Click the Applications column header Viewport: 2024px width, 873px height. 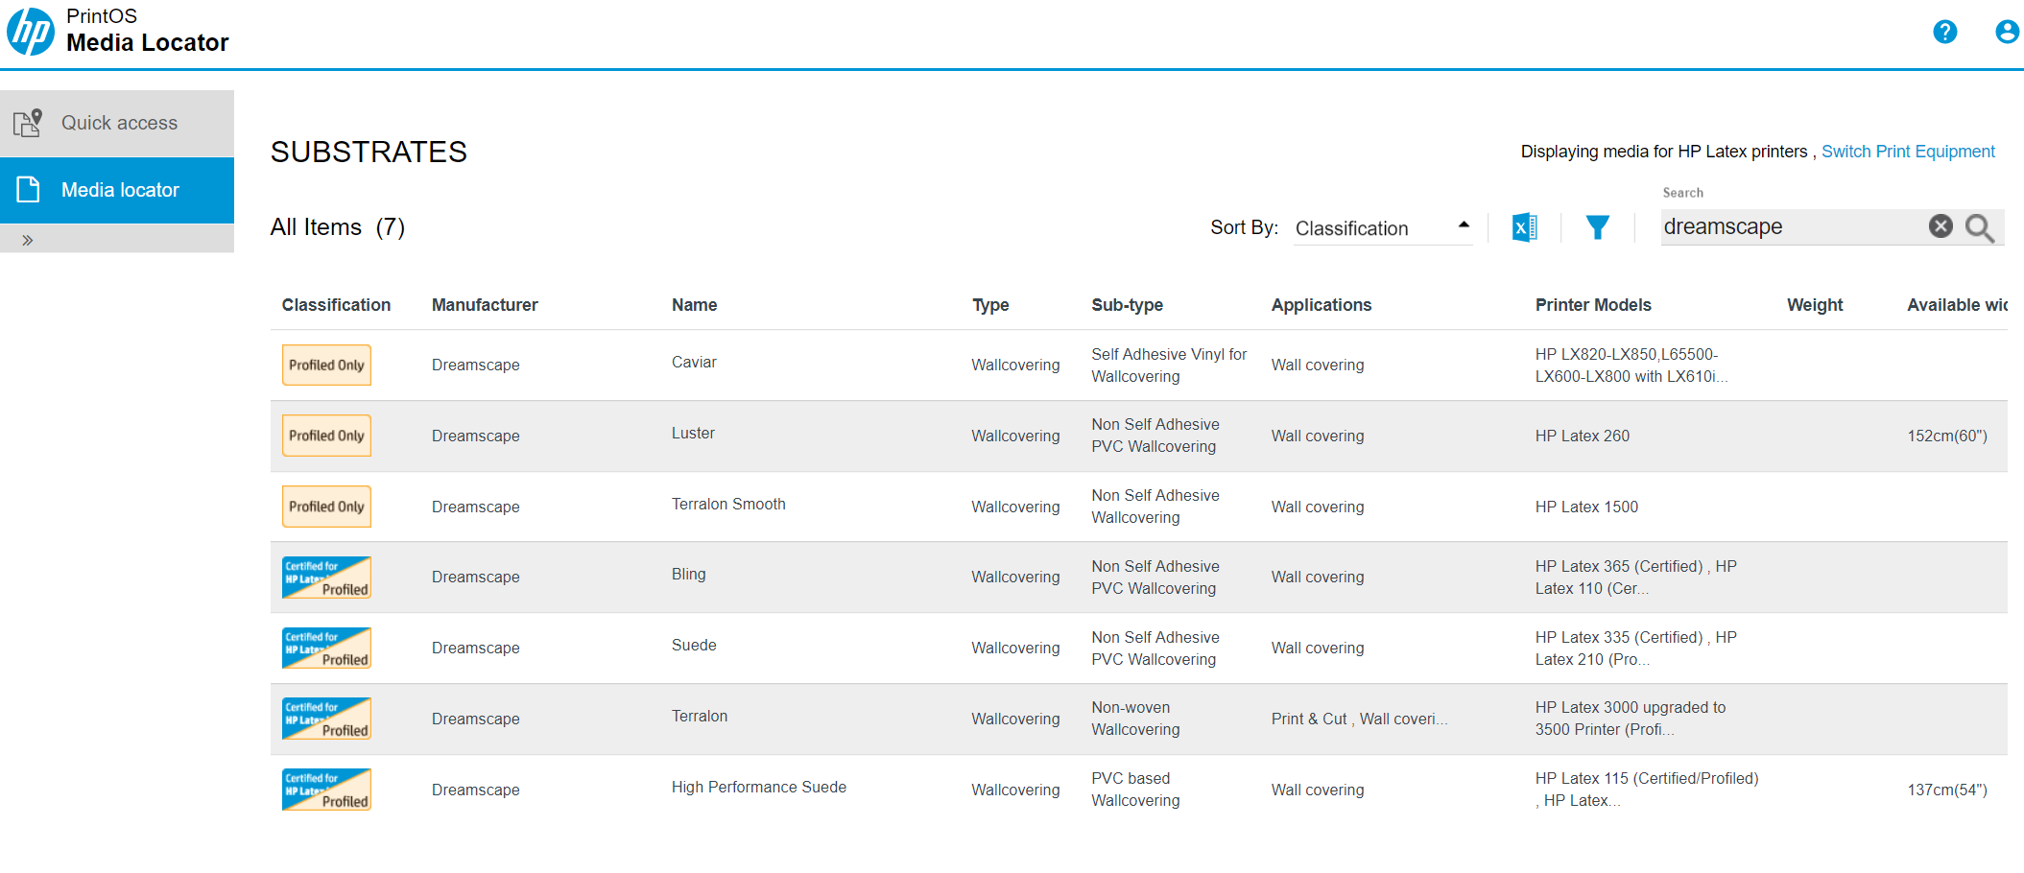click(1322, 305)
